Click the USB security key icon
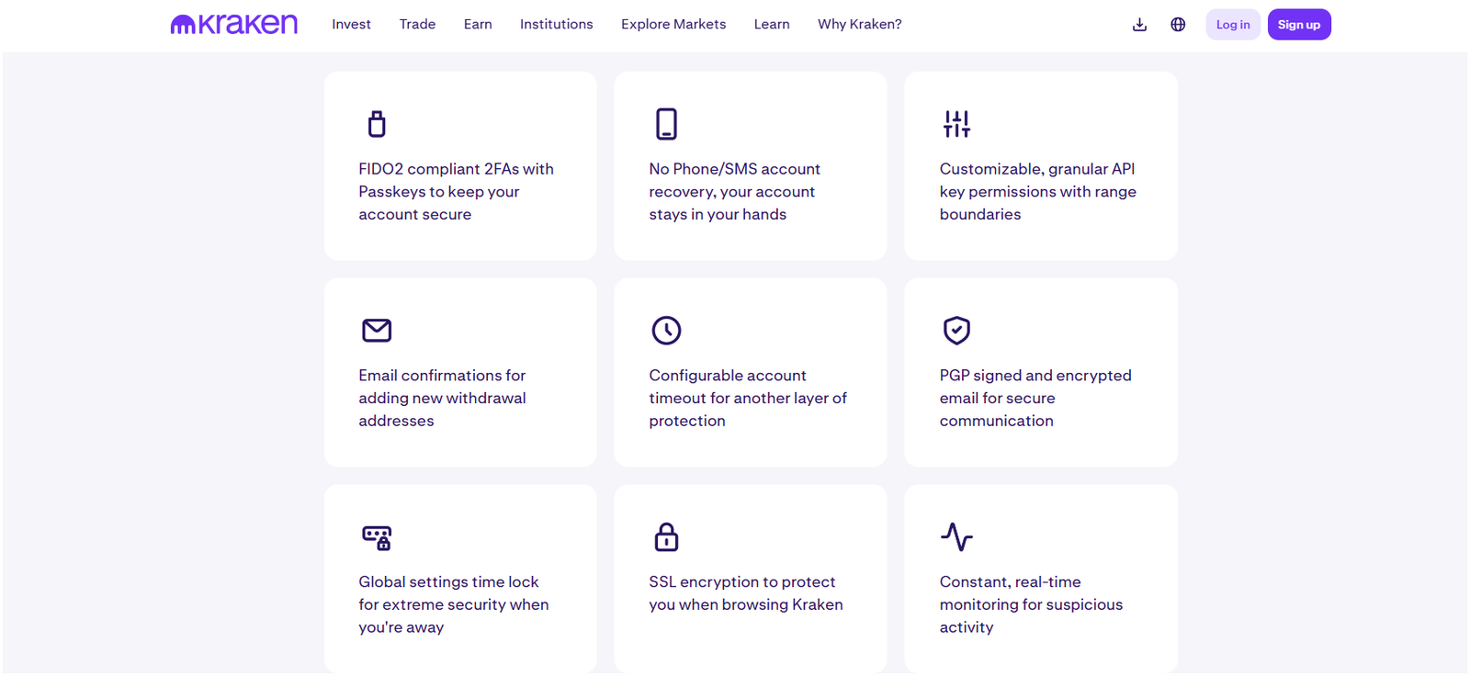This screenshot has height=676, width=1470. [377, 124]
